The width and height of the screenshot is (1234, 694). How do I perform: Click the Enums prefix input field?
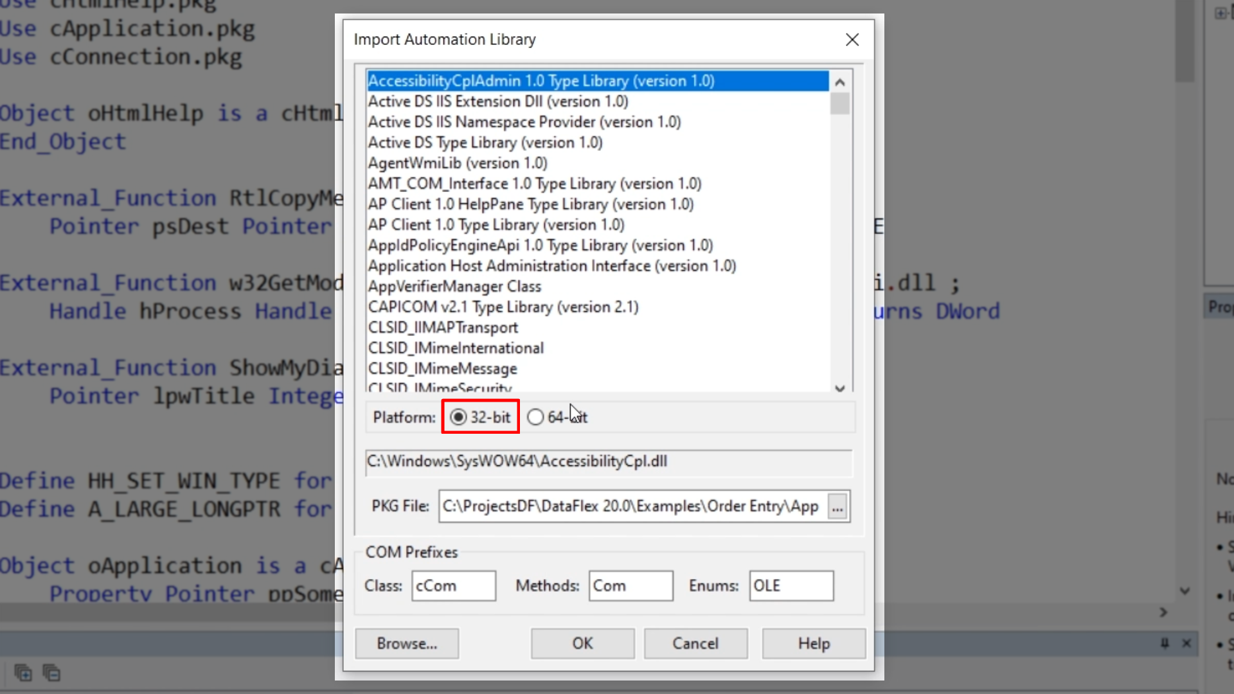(791, 585)
